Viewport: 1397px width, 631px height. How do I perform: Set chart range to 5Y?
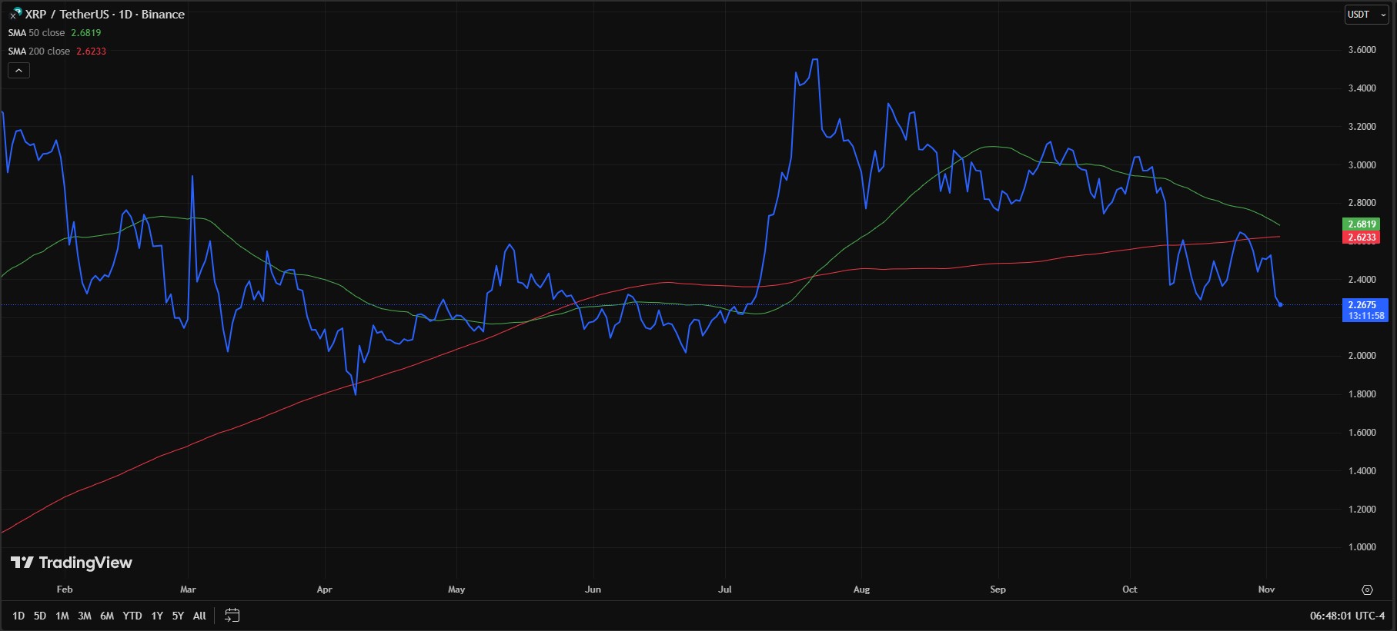178,616
